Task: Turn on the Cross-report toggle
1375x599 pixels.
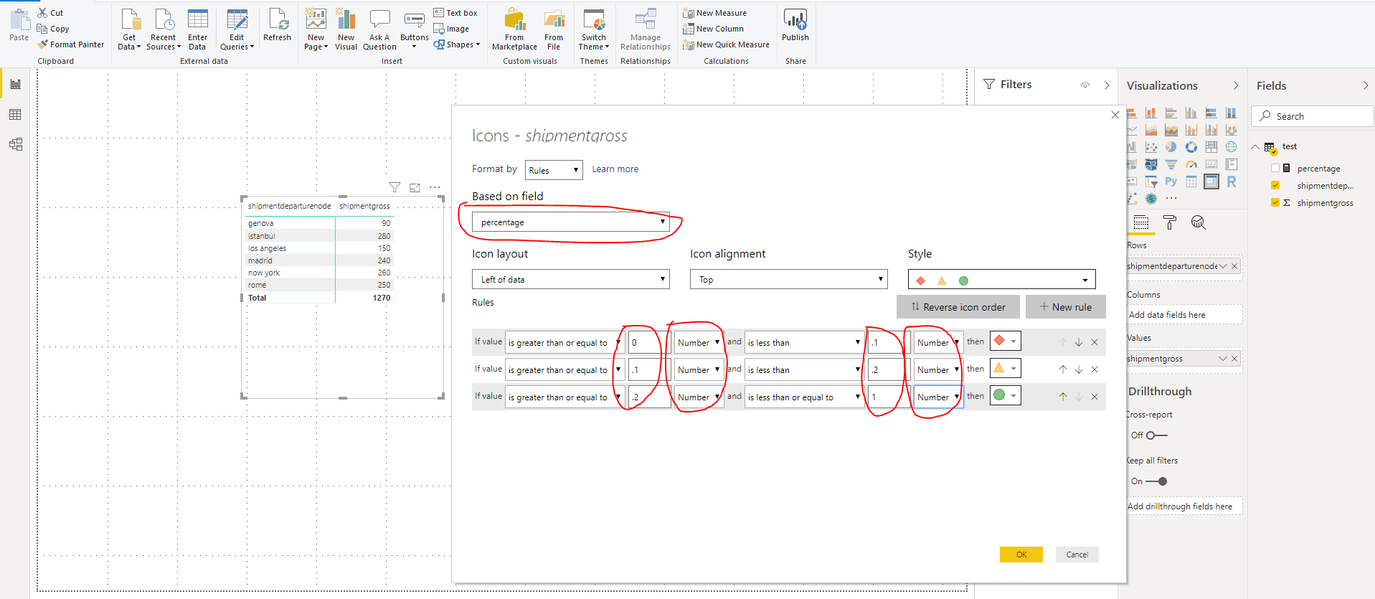Action: (x=1156, y=435)
